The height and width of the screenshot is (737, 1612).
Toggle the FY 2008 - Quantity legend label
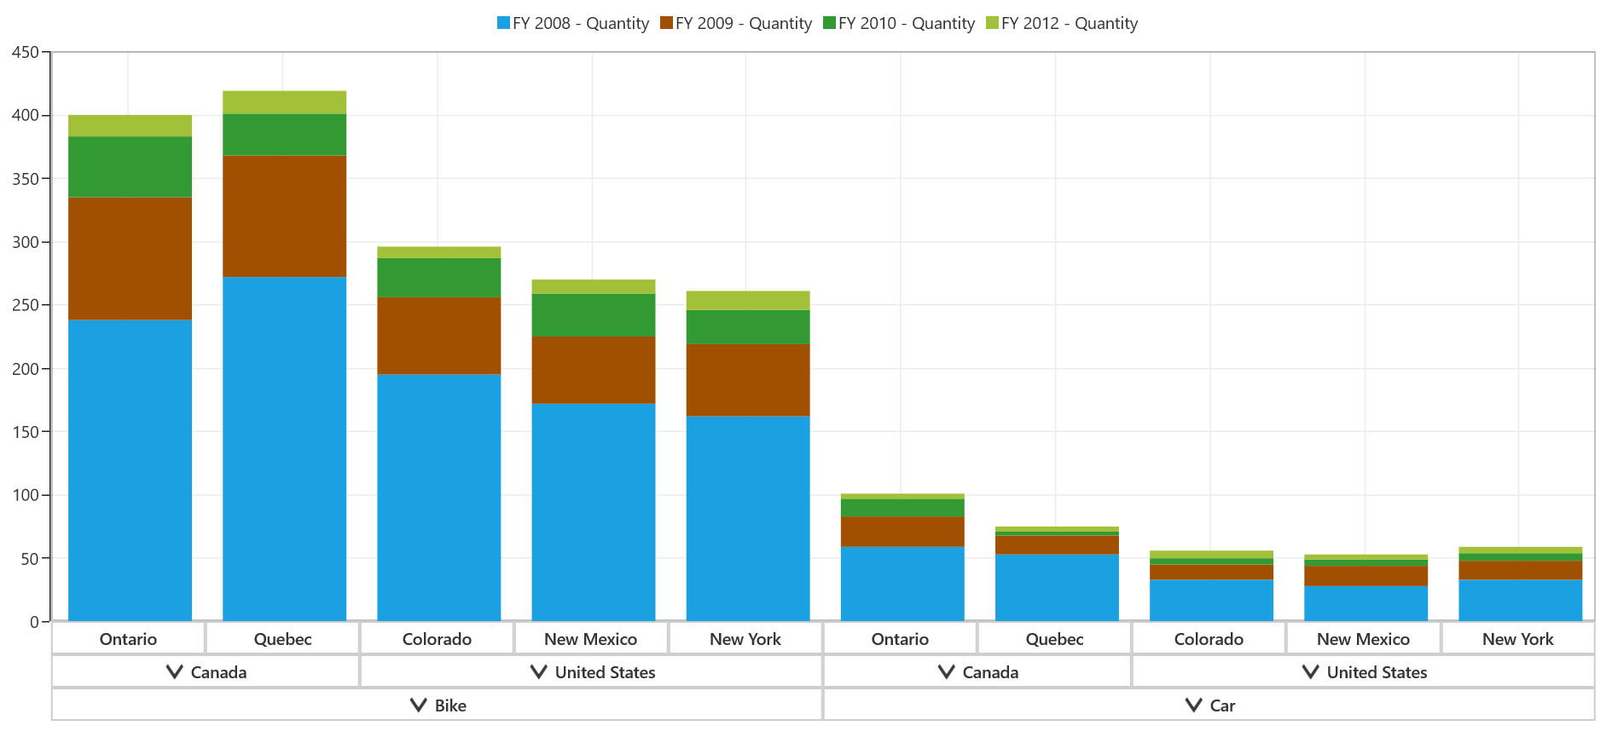(x=580, y=23)
